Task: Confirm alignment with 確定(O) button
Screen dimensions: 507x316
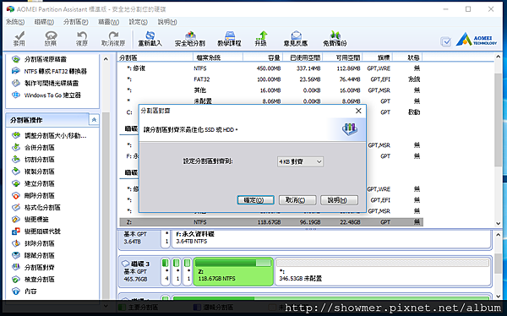Action: point(255,200)
